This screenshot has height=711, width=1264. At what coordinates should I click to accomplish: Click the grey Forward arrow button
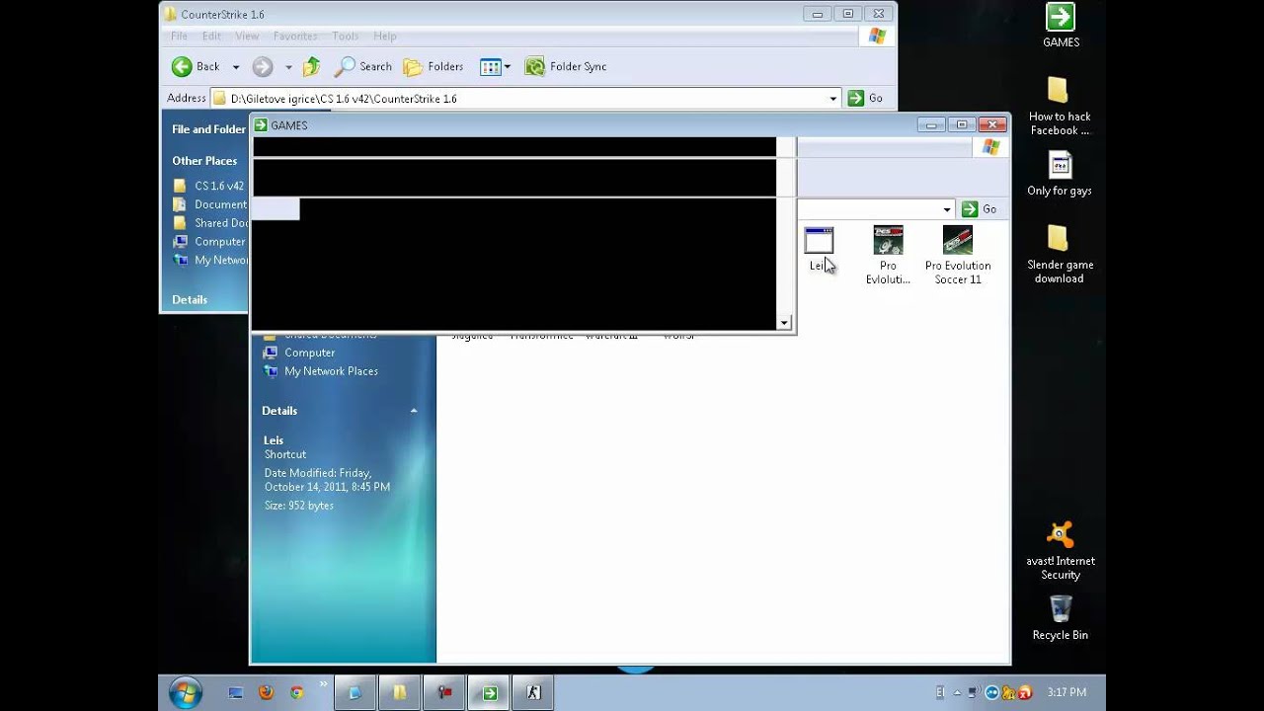263,66
